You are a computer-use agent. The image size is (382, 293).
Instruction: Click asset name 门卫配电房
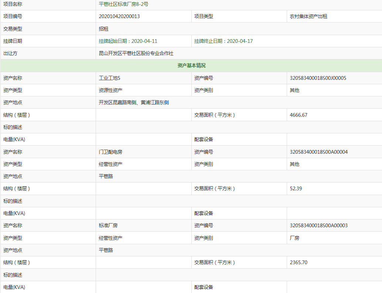(x=110, y=152)
